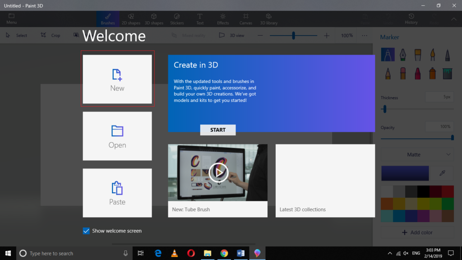This screenshot has width=462, height=260.
Task: Pick the Fill bucket tool
Action: pyautogui.click(x=447, y=73)
